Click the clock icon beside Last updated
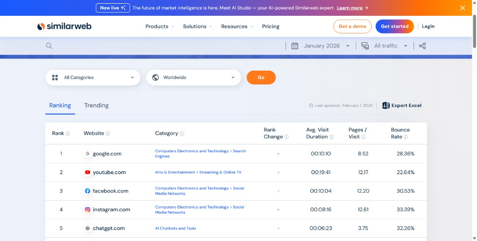 click(x=311, y=105)
